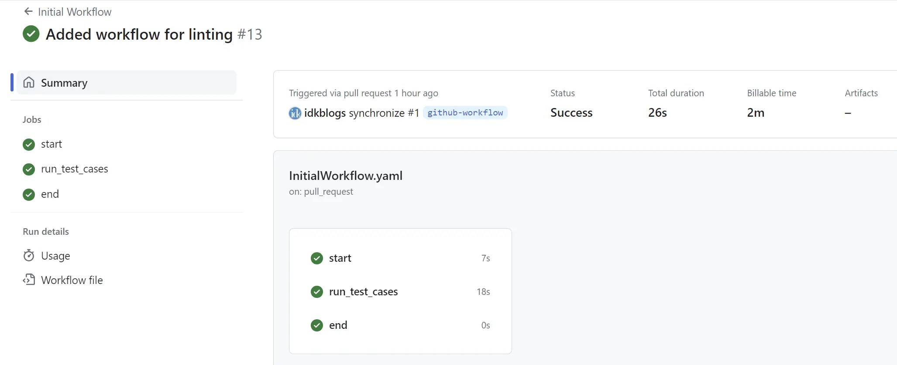The width and height of the screenshot is (897, 365).
Task: Open the Workflow file page
Action: point(72,280)
